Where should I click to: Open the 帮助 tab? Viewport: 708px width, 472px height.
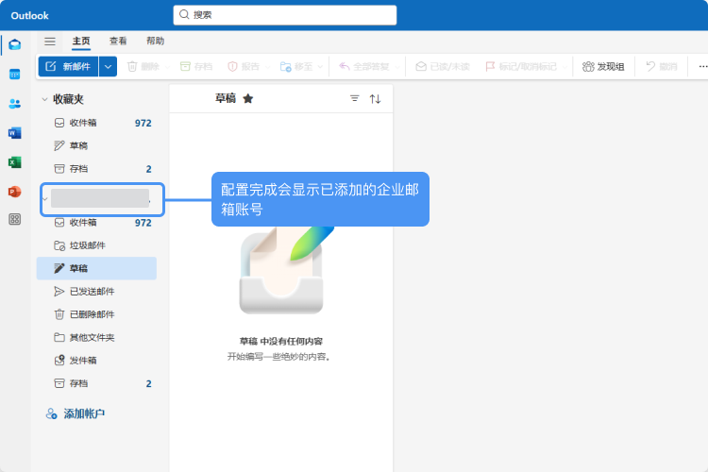[x=155, y=42]
